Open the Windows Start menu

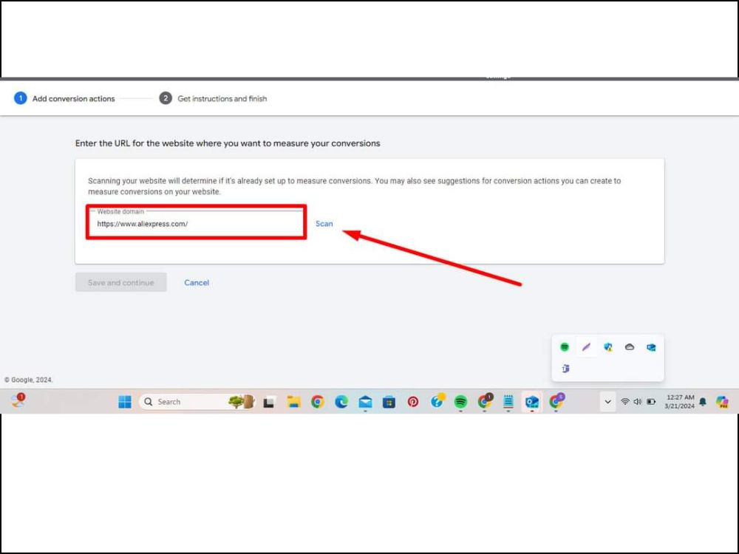(125, 402)
